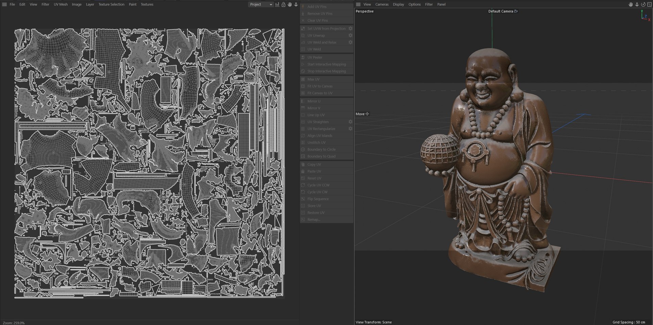Click the UV Peeler command

[326, 58]
